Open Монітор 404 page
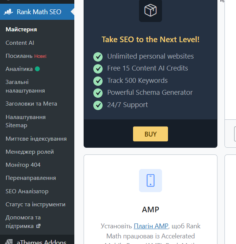The width and height of the screenshot is (236, 244). pos(23,165)
